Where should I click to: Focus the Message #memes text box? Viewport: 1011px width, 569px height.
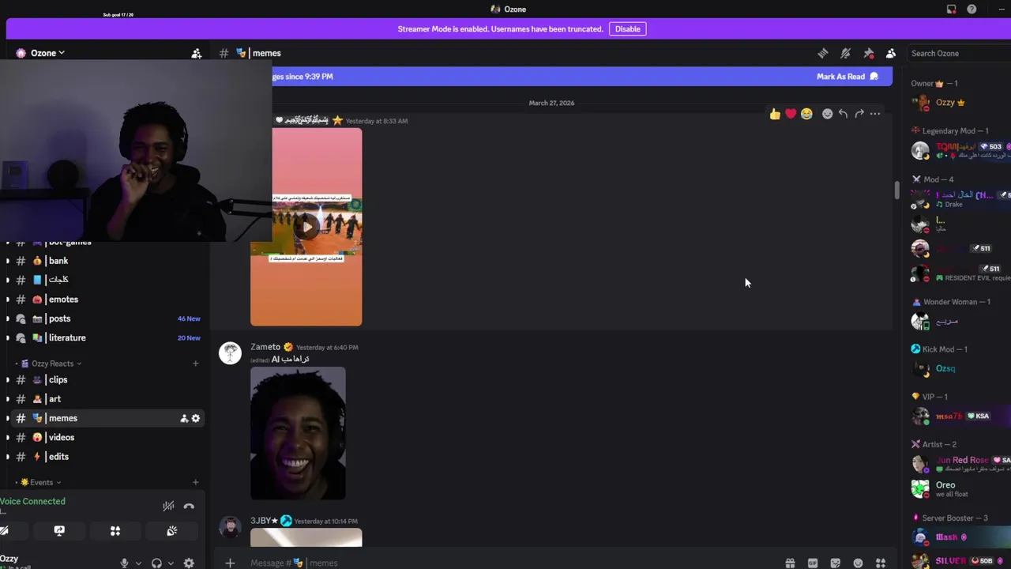[505, 563]
